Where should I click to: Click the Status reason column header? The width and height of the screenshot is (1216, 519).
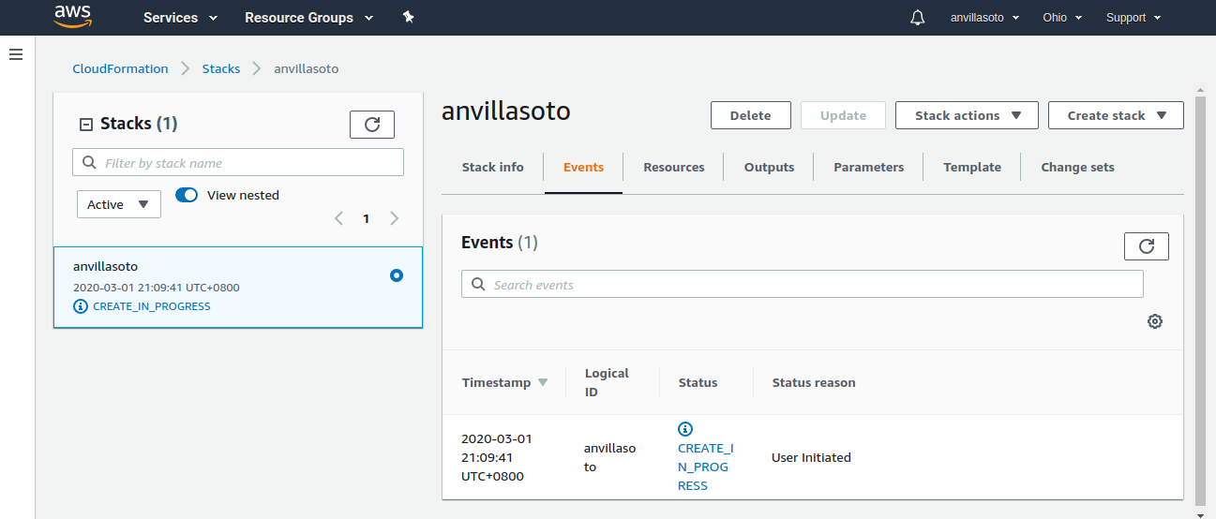[814, 382]
